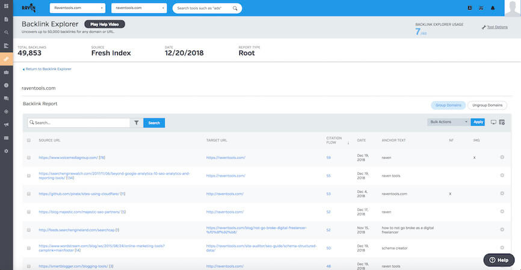Screen dimensions: 521x270
Task: Open the raventools.com campaign dropdown
Action: (x=139, y=8)
